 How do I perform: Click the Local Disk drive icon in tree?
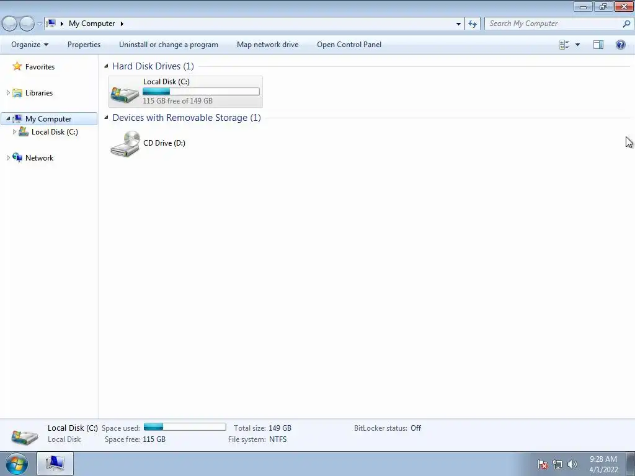(24, 131)
